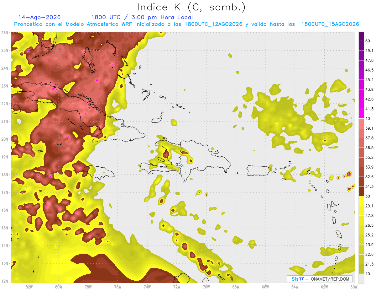The image size is (376, 291).
Task: Click the 76W longitude label
Action: 118,287
